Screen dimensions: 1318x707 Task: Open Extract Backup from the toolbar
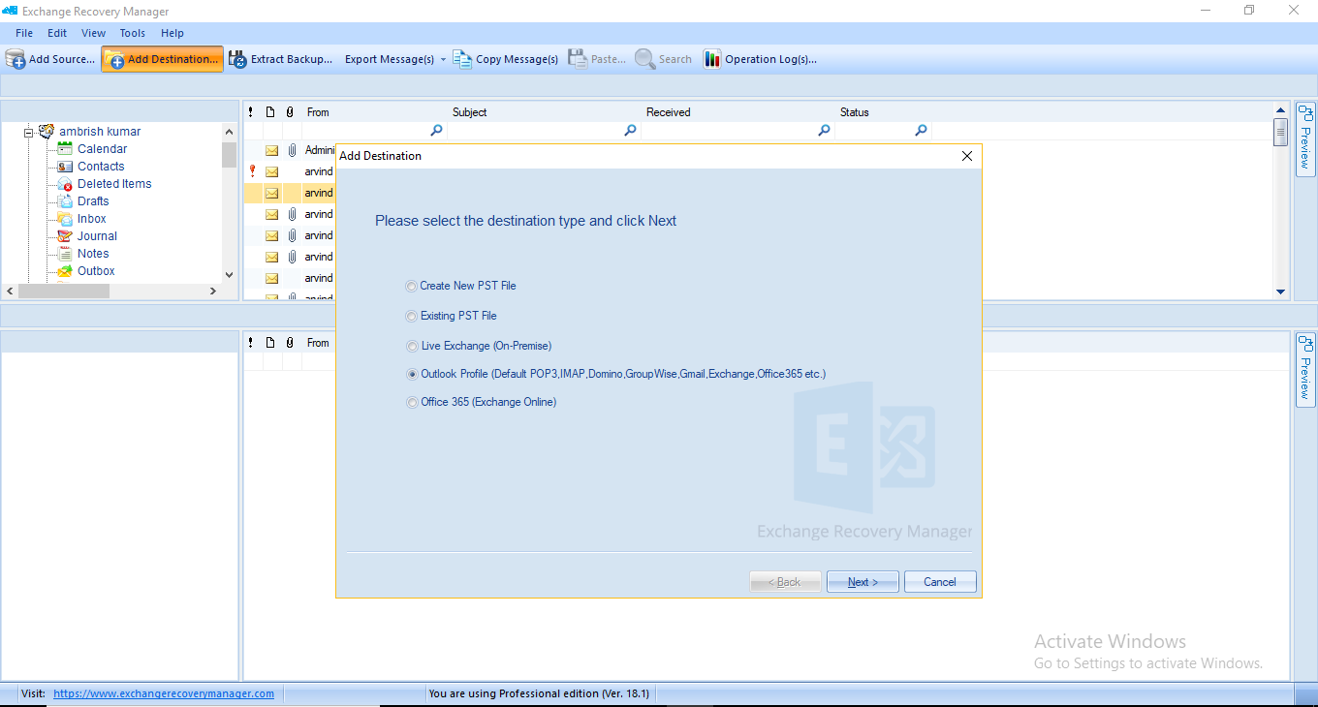[280, 59]
